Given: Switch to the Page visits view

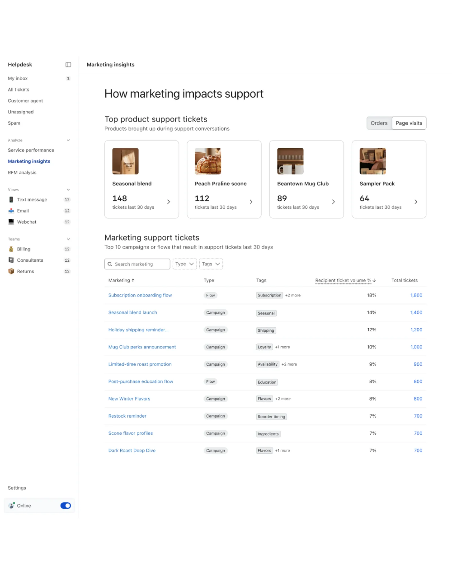Looking at the screenshot, I should 409,123.
